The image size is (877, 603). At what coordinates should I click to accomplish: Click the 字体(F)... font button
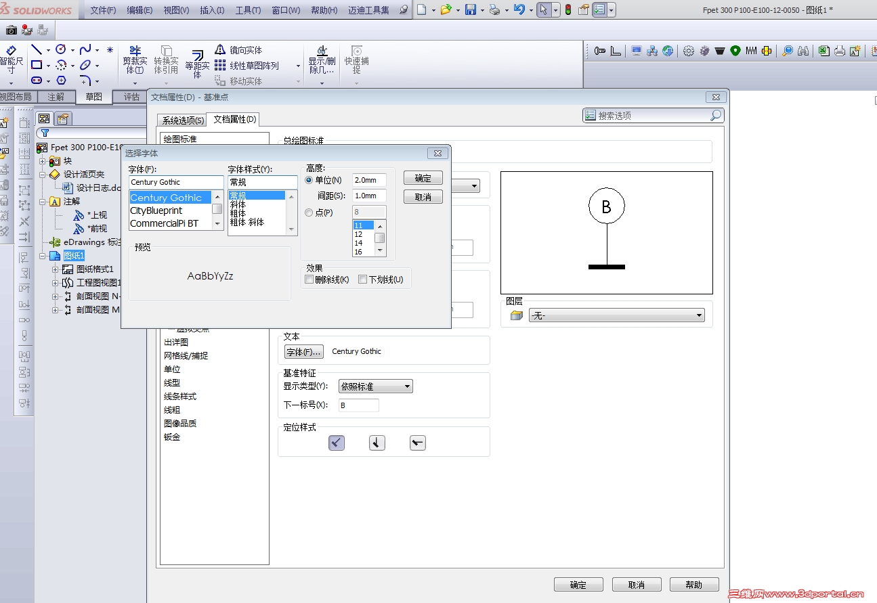(x=304, y=352)
